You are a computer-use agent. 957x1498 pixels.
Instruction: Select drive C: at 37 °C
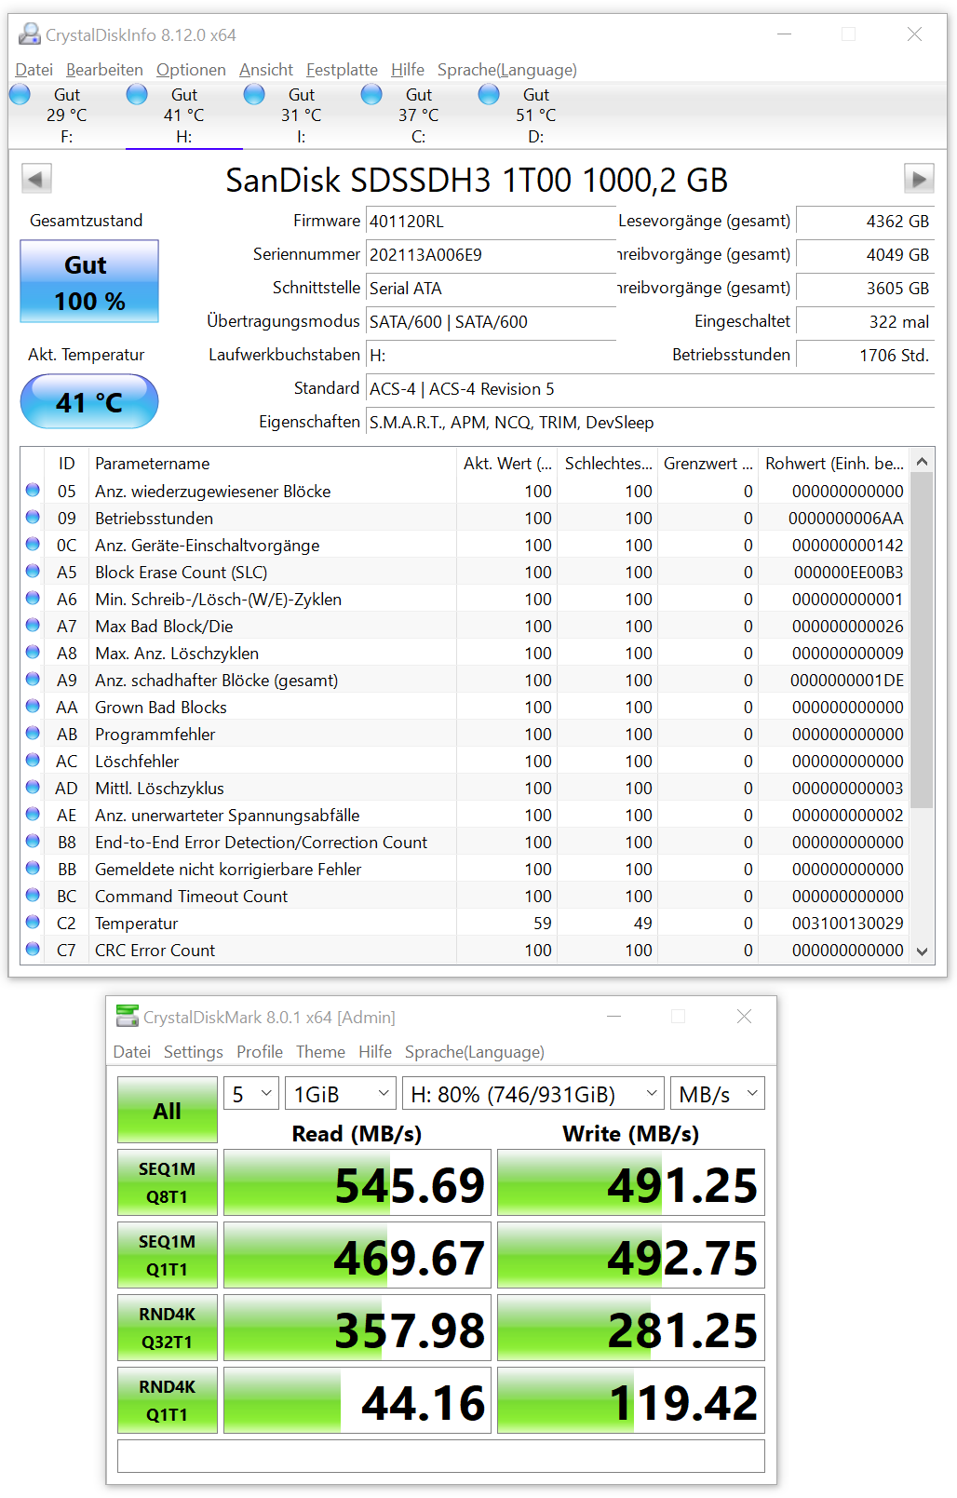[419, 115]
